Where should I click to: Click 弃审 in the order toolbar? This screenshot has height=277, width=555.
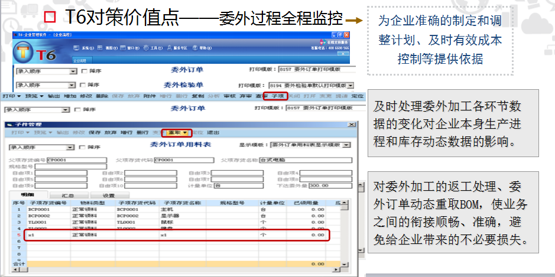click(246, 96)
